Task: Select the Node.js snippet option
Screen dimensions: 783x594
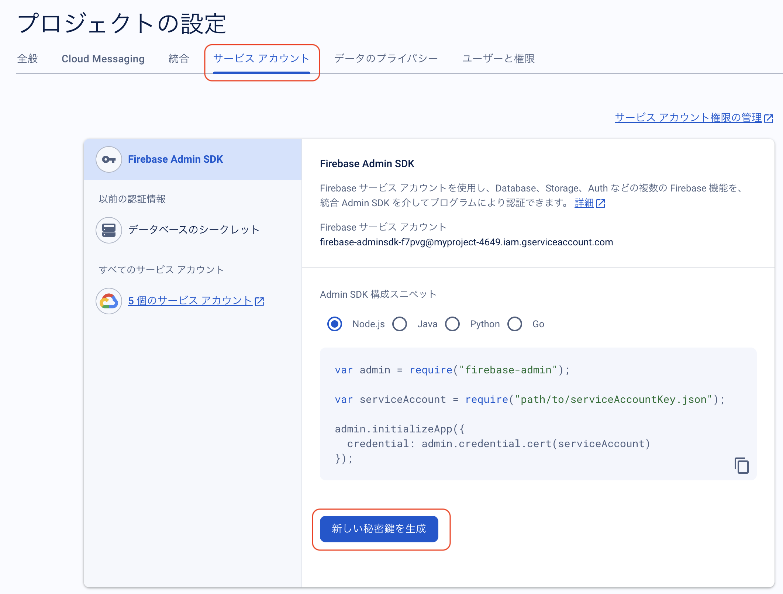Action: [334, 324]
